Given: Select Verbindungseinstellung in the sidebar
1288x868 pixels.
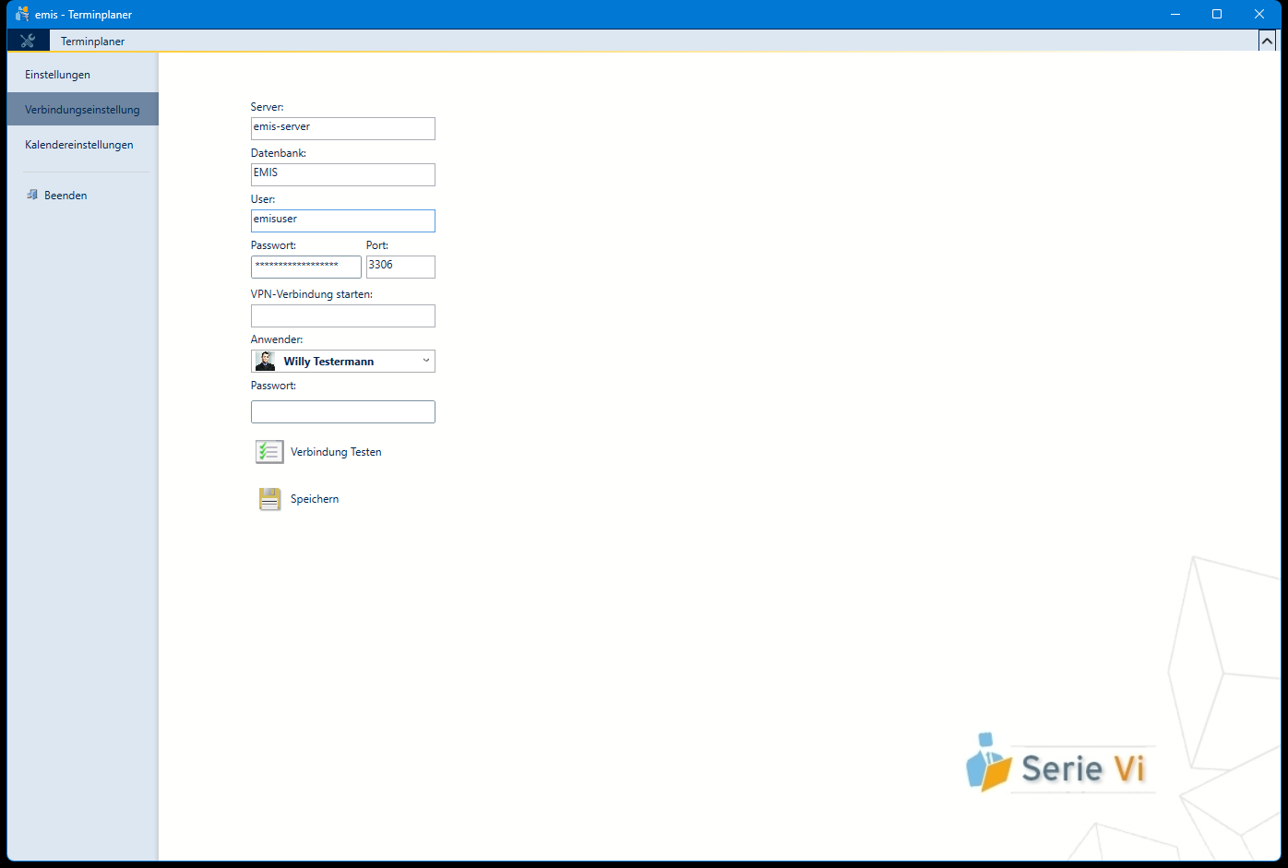Looking at the screenshot, I should pos(83,110).
